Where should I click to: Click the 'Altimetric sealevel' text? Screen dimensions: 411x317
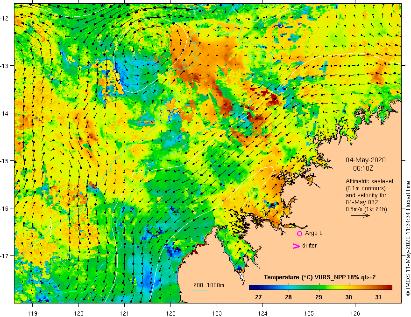pyautogui.click(x=369, y=181)
